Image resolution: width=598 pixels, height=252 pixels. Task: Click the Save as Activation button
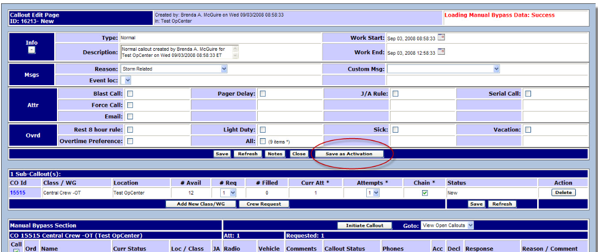click(x=349, y=154)
